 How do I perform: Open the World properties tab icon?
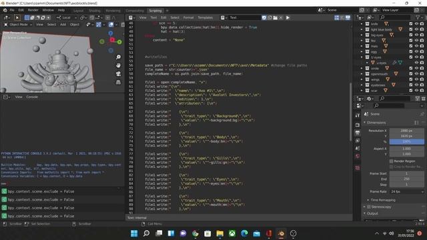tap(358, 156)
